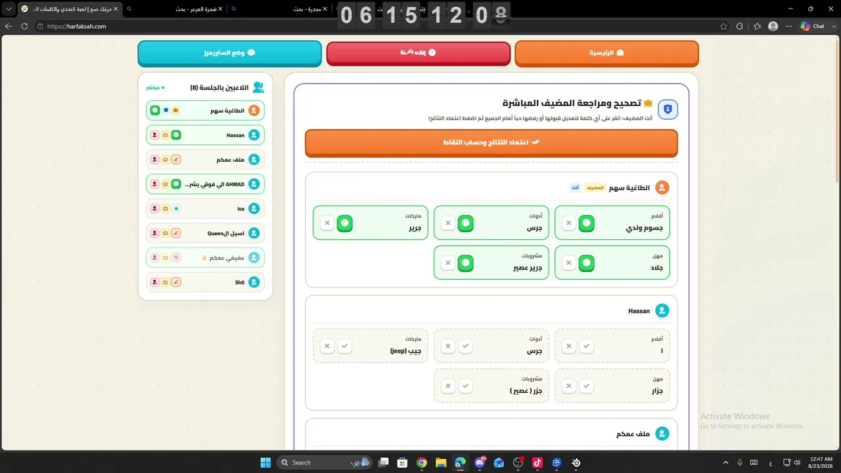
Task: Click Hassan avatar in players list
Action: click(x=254, y=135)
